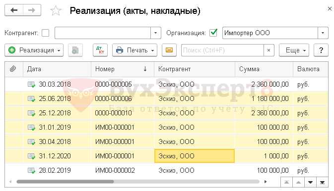
Task: Select the row dated 25.06.2018
Action: coord(166,98)
